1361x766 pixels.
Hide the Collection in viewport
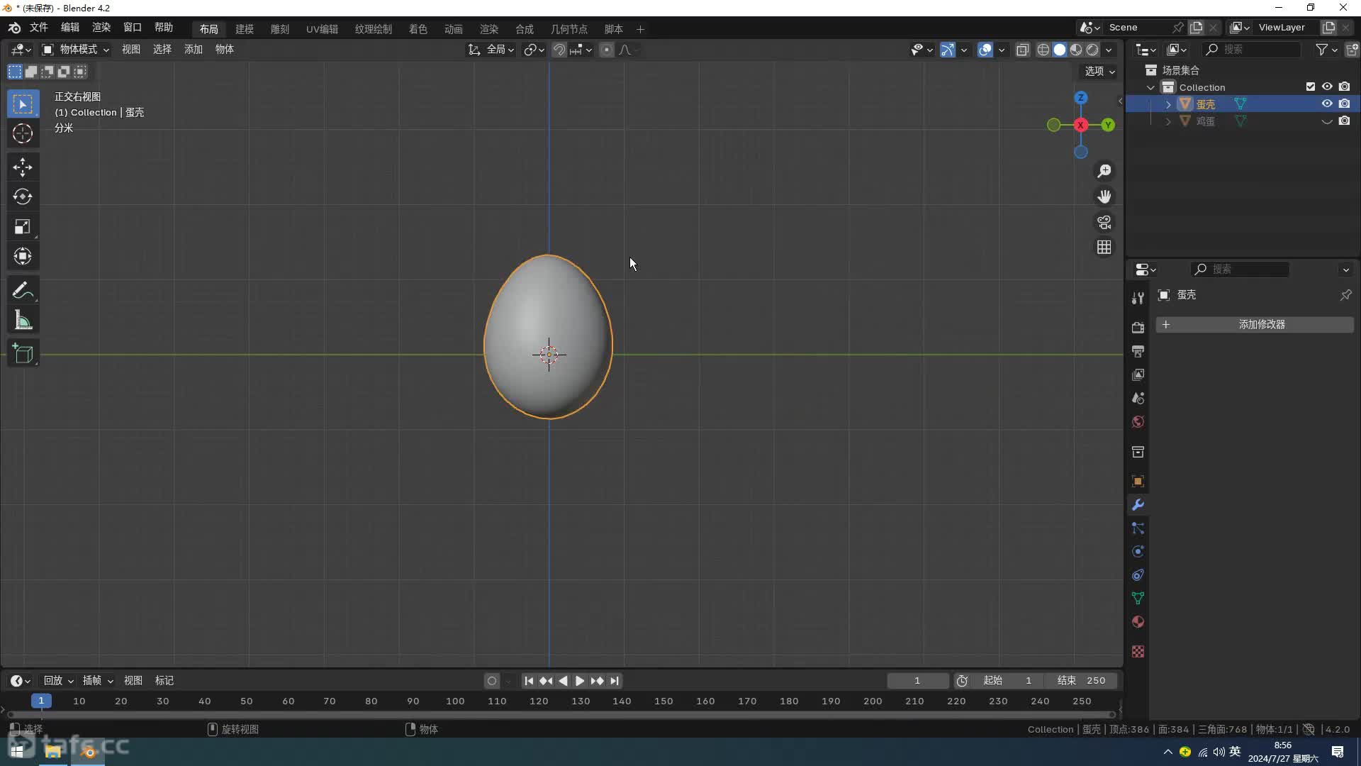1327,87
